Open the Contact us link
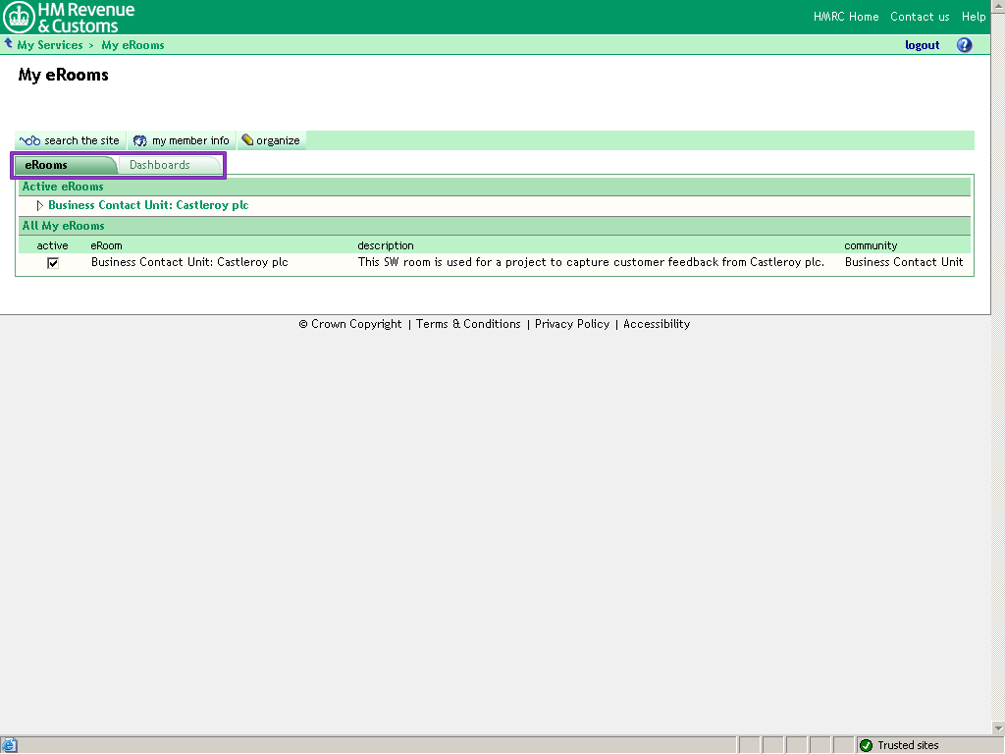1005x754 pixels. 920,17
